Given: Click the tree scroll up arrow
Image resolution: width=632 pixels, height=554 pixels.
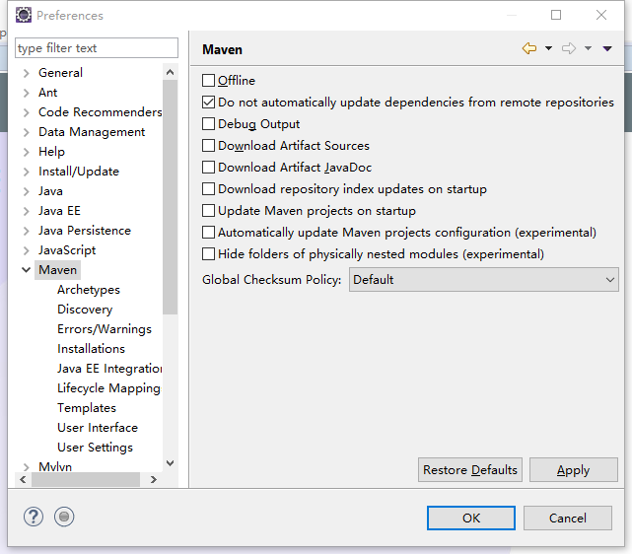Looking at the screenshot, I should (x=171, y=72).
